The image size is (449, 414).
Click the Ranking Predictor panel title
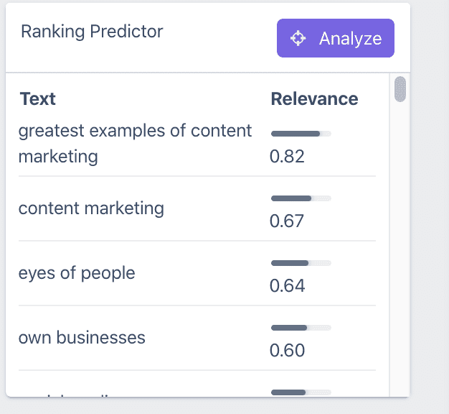(92, 32)
